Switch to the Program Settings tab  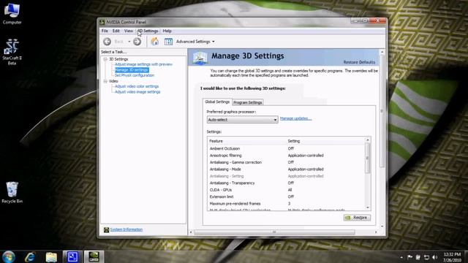(248, 102)
